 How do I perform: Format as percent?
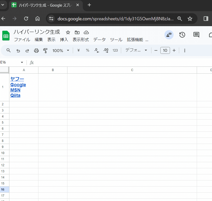pos(88,50)
